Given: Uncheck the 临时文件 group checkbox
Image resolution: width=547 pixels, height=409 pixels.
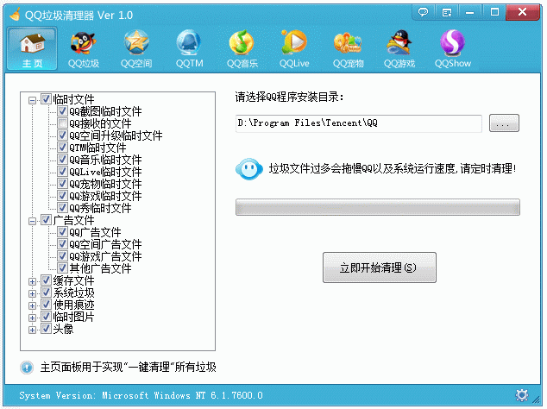Looking at the screenshot, I should coord(46,99).
